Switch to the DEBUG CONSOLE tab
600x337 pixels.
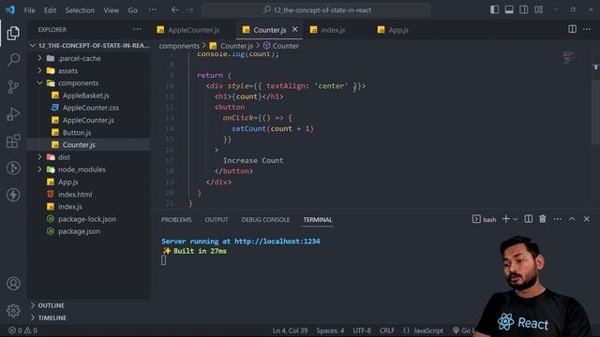point(265,220)
